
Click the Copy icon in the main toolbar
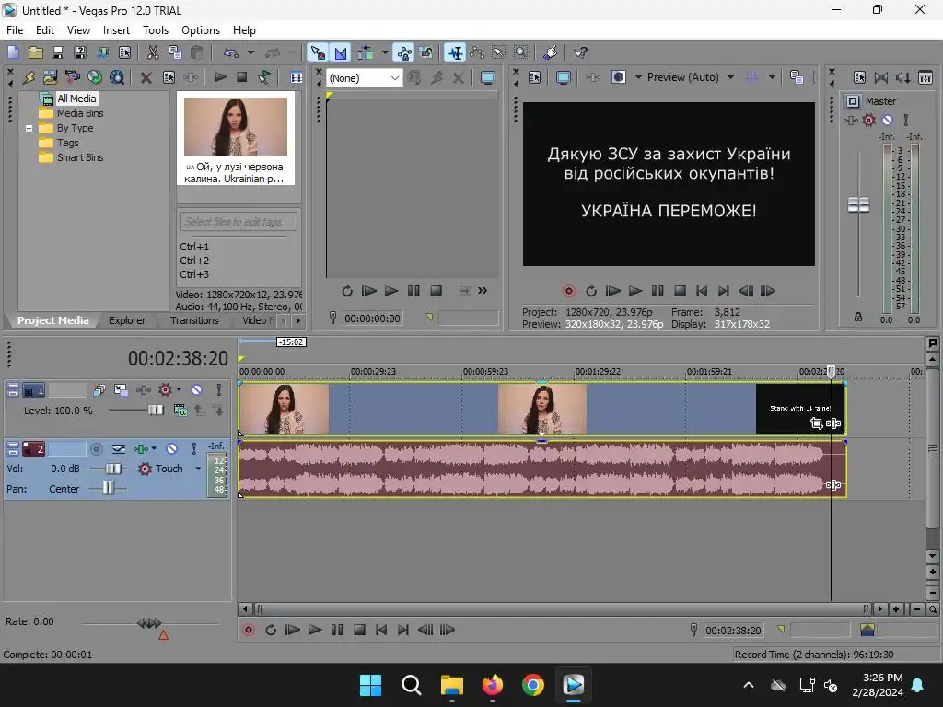tap(175, 52)
